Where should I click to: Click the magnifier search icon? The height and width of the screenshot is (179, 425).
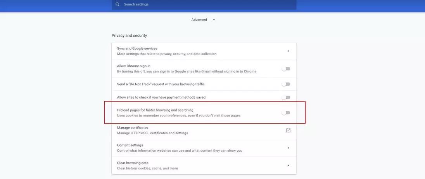click(x=117, y=5)
